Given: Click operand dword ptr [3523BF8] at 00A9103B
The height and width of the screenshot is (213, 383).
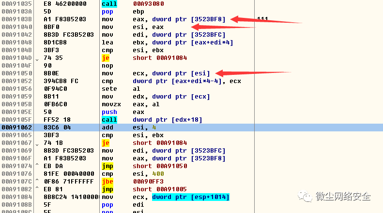Looking at the screenshot, I should 188,19.
